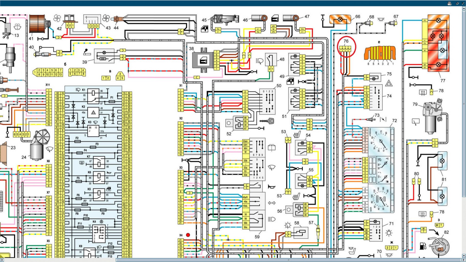The height and width of the screenshot is (262, 466).
Task: Click component number 82 beside the fuel sender
Action: click(447, 232)
